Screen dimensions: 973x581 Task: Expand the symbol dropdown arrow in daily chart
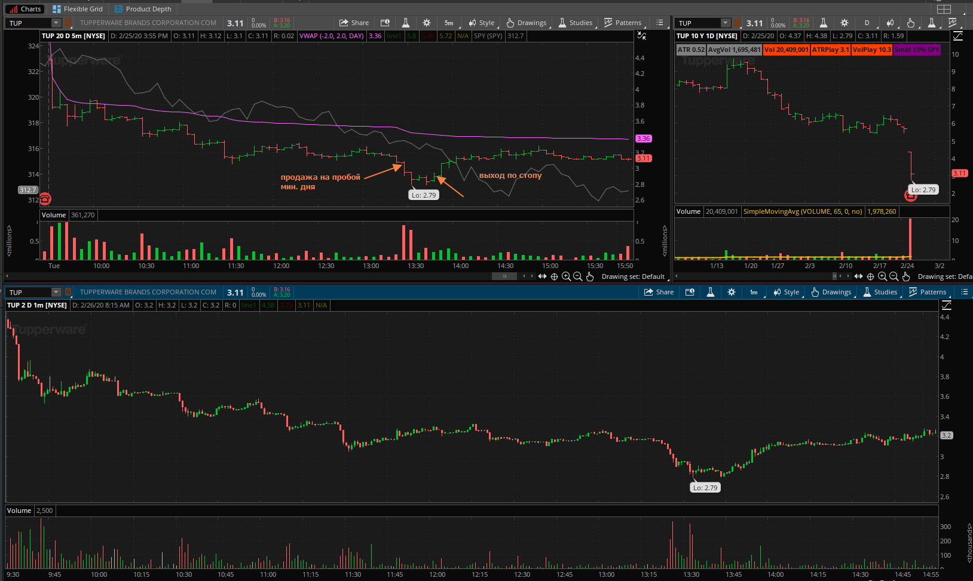point(726,23)
